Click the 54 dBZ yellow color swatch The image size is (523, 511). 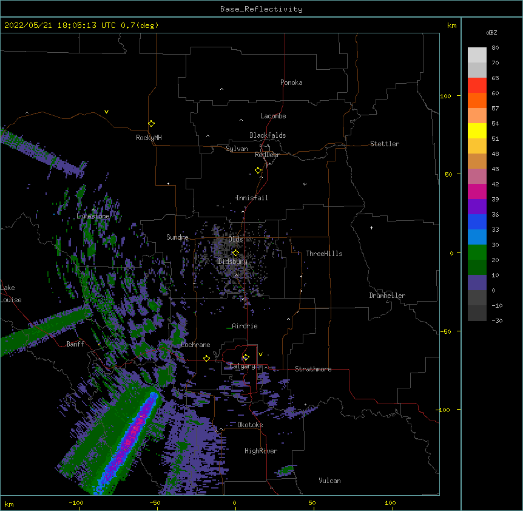(477, 130)
